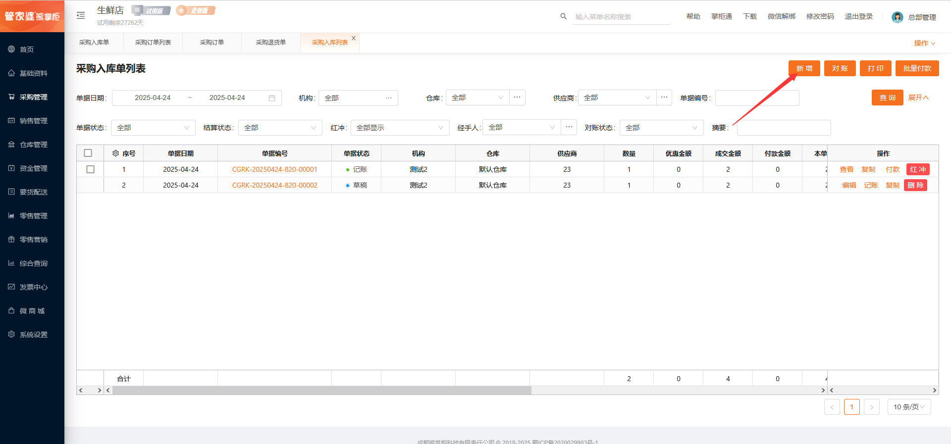Select the 采购入库列表 tab
Image resolution: width=951 pixels, height=444 pixels.
pyautogui.click(x=329, y=43)
